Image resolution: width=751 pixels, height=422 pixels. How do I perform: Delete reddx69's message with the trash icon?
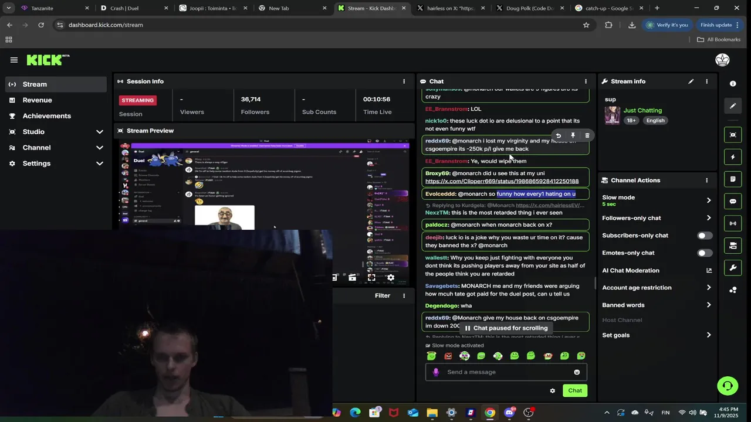tap(587, 135)
